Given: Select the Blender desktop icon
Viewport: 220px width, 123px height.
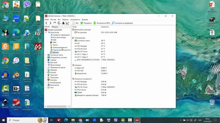Looking at the screenshot, I should 16,76.
